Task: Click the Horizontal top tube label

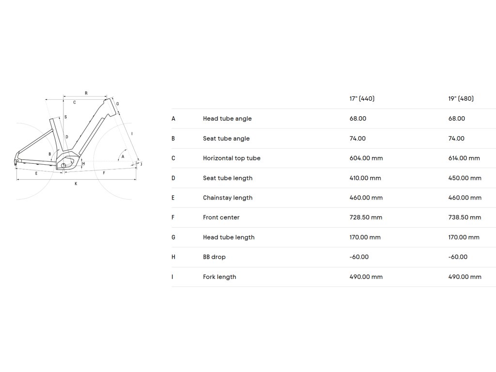Action: point(232,158)
